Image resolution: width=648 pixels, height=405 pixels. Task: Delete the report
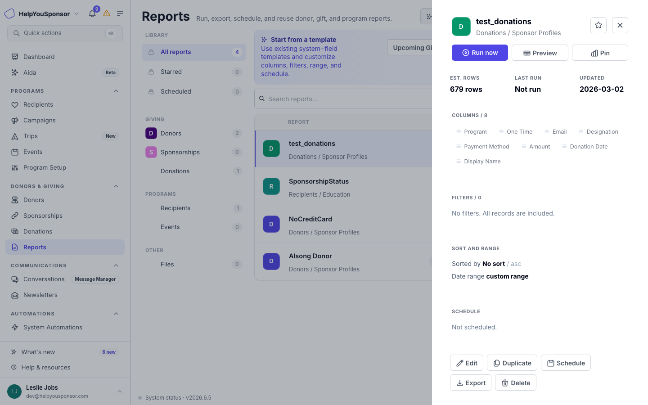pos(516,382)
